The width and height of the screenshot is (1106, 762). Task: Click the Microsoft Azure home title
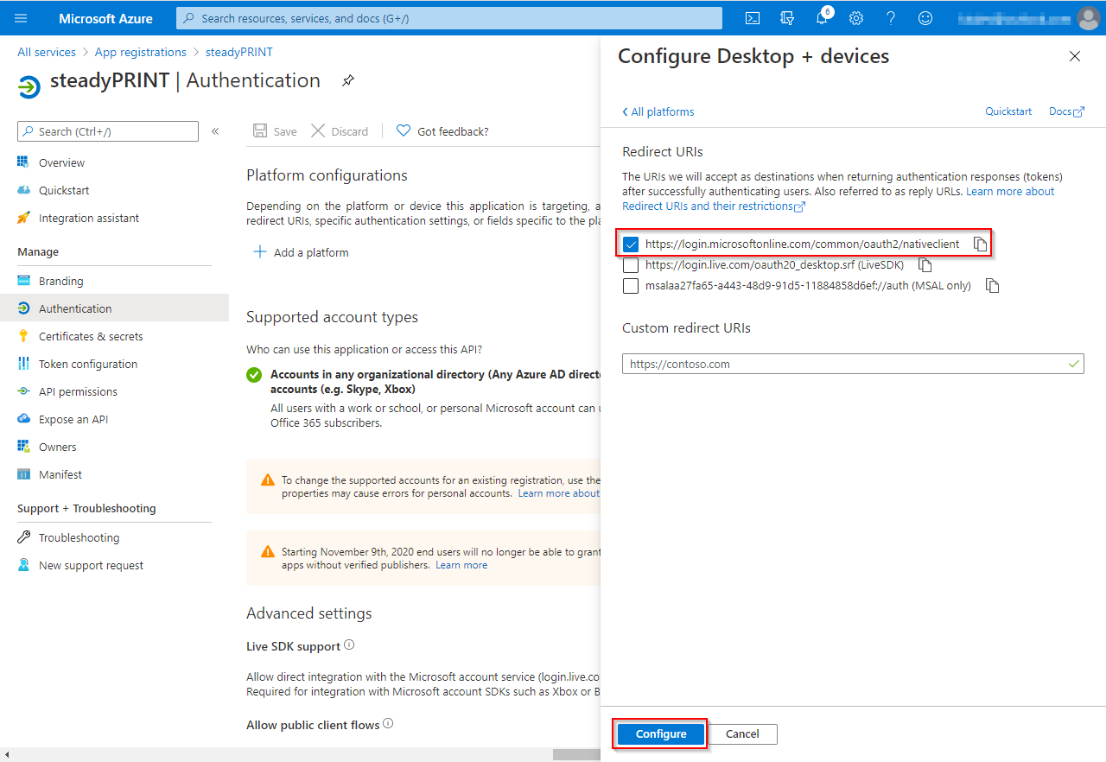[105, 18]
